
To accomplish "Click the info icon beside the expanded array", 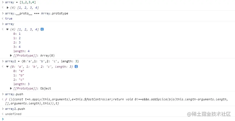I will click(x=42, y=29).
